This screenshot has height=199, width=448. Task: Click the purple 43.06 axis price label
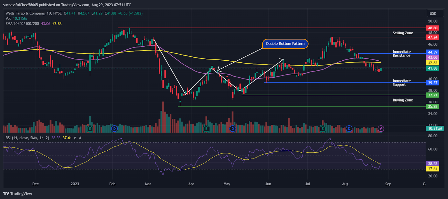click(x=433, y=57)
